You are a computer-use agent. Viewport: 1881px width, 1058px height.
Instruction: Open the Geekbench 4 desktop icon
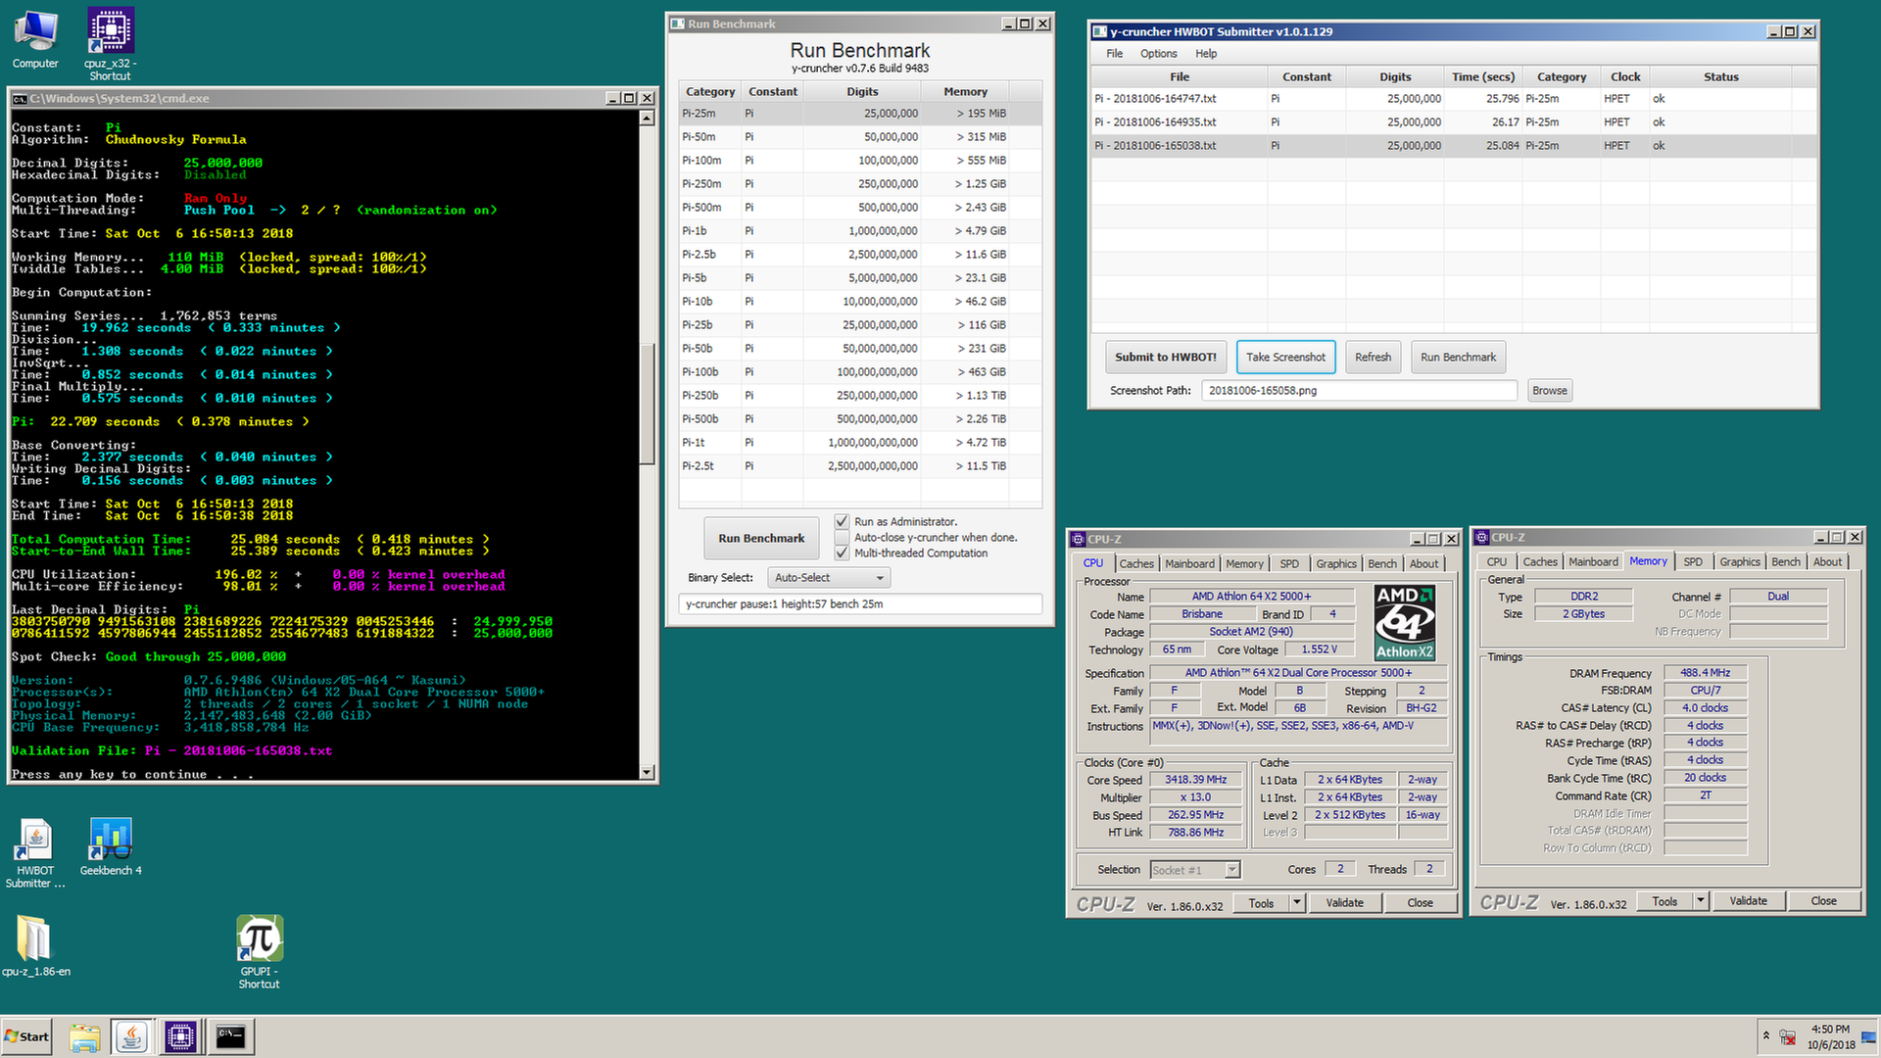pyautogui.click(x=110, y=847)
